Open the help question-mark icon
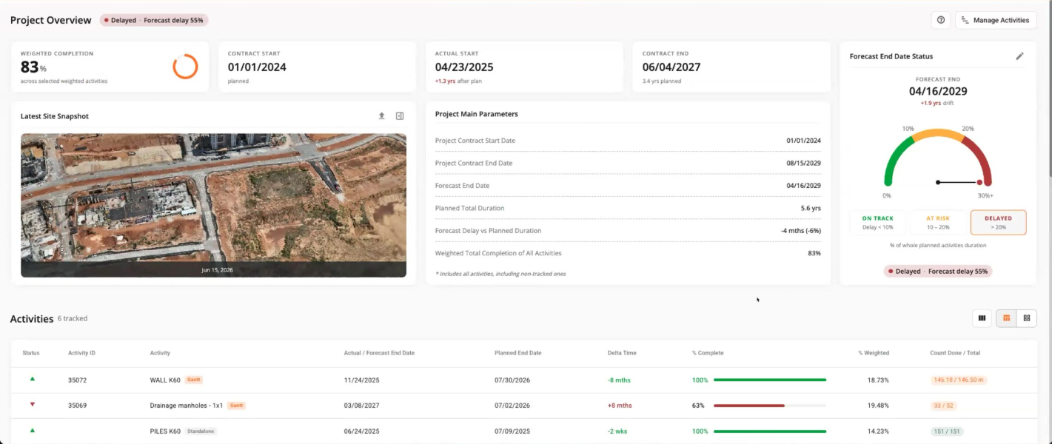1052x444 pixels. point(941,20)
